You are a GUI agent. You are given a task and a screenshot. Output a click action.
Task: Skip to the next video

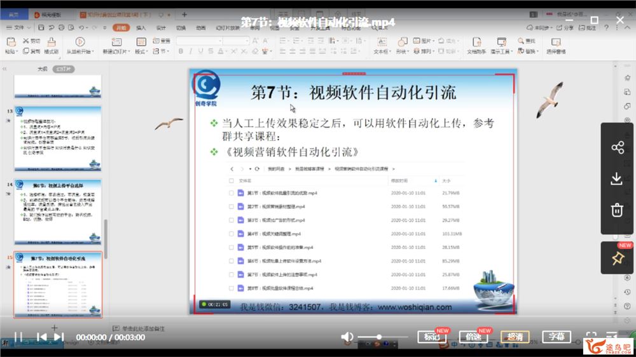point(59,337)
